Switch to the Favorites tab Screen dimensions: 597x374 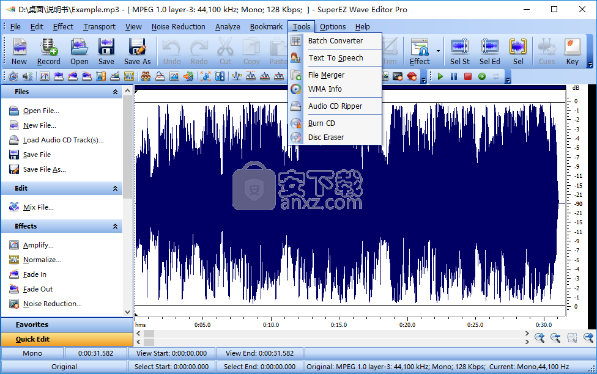(x=67, y=324)
